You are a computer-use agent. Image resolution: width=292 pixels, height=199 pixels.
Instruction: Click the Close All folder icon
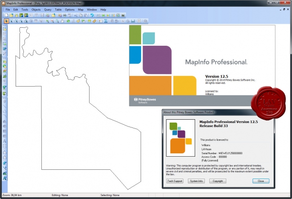click(x=54, y=15)
